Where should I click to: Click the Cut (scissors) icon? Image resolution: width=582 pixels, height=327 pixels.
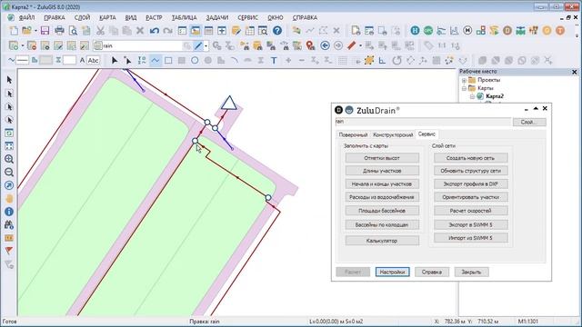(x=100, y=31)
